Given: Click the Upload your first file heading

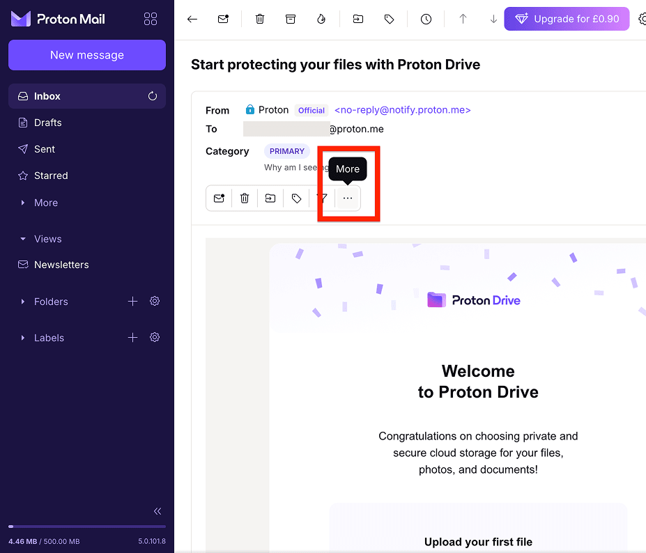Looking at the screenshot, I should coord(478,542).
